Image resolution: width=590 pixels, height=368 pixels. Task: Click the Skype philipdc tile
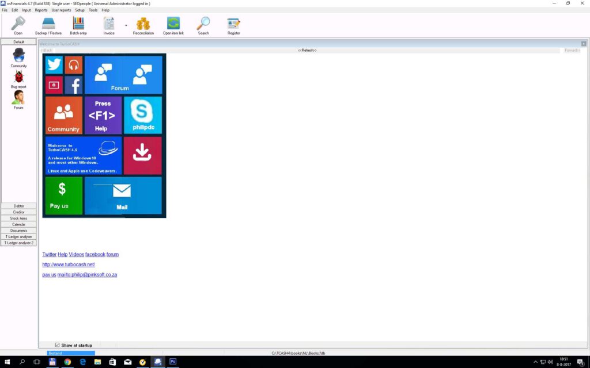143,115
